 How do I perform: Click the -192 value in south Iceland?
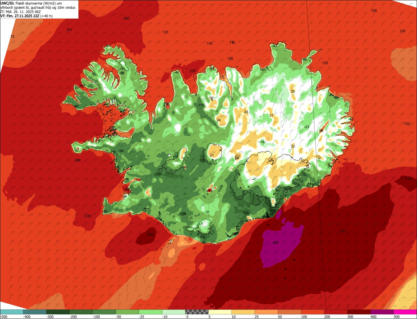click(x=245, y=213)
